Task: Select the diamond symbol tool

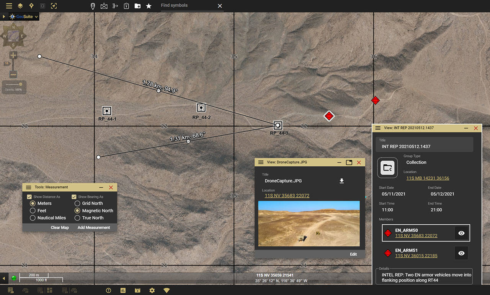Action: point(31,6)
